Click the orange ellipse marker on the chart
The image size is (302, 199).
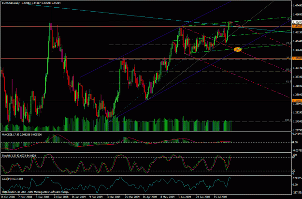pos(238,49)
